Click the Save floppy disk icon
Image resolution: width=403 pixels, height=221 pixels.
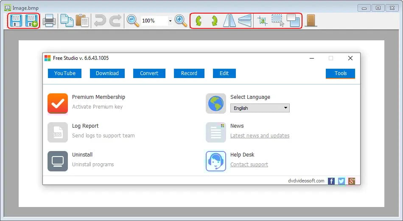pos(16,20)
